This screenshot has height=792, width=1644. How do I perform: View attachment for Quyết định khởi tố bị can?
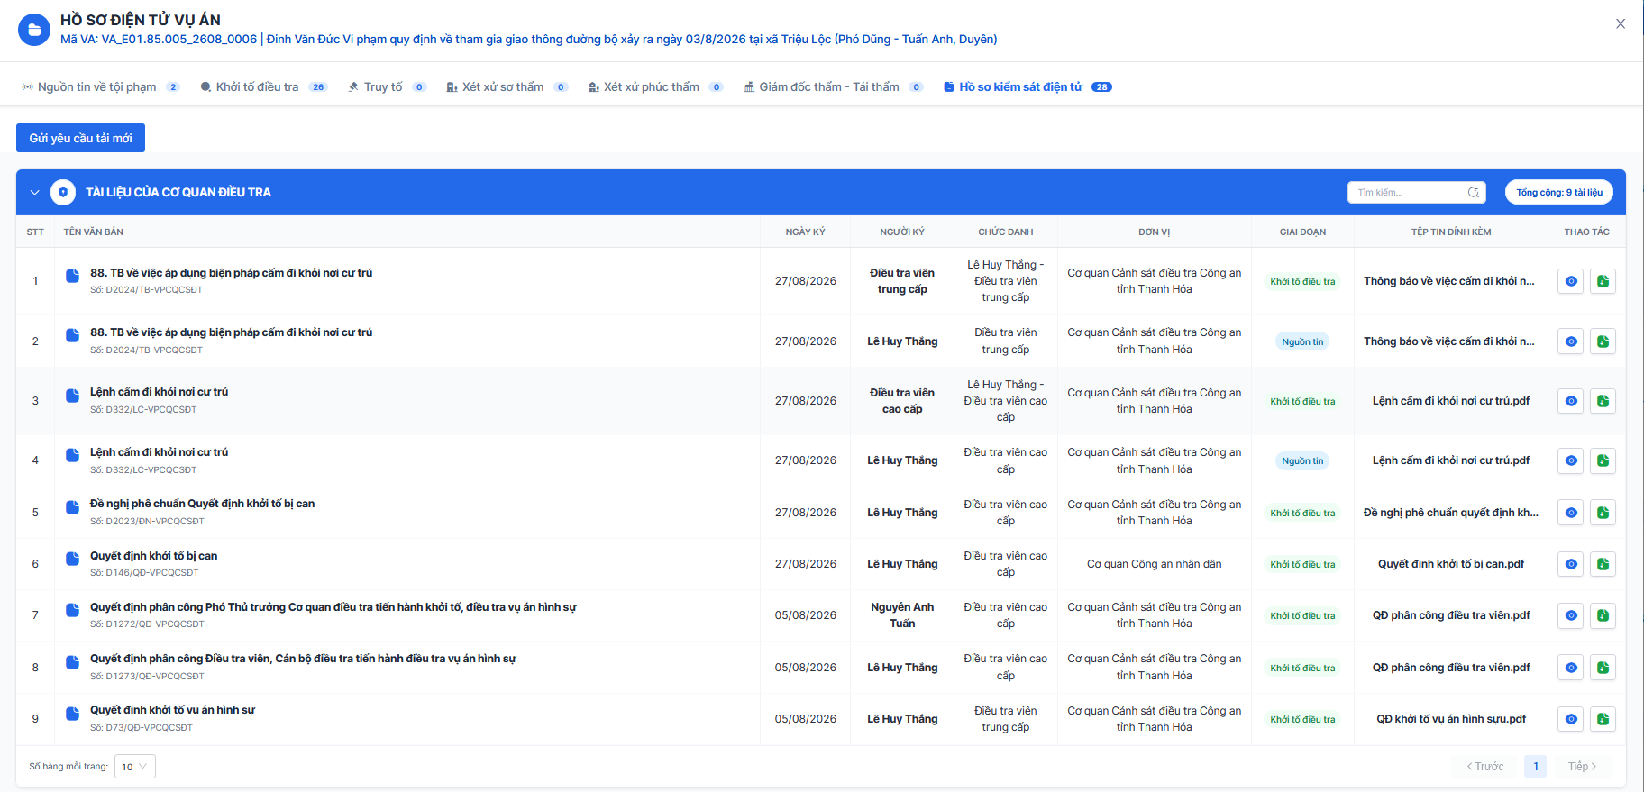[x=1571, y=564]
